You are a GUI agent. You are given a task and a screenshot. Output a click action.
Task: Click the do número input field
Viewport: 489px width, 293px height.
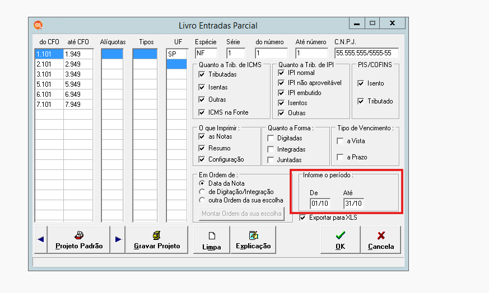point(271,53)
